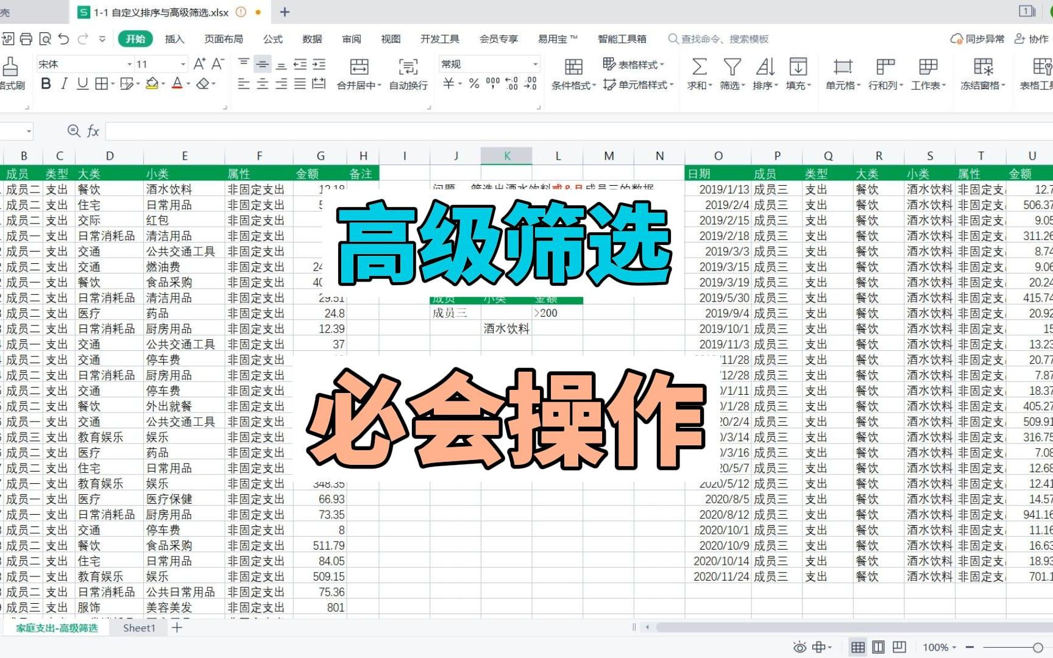Click the Fill down icon
This screenshot has height=658, width=1053.
798,66
